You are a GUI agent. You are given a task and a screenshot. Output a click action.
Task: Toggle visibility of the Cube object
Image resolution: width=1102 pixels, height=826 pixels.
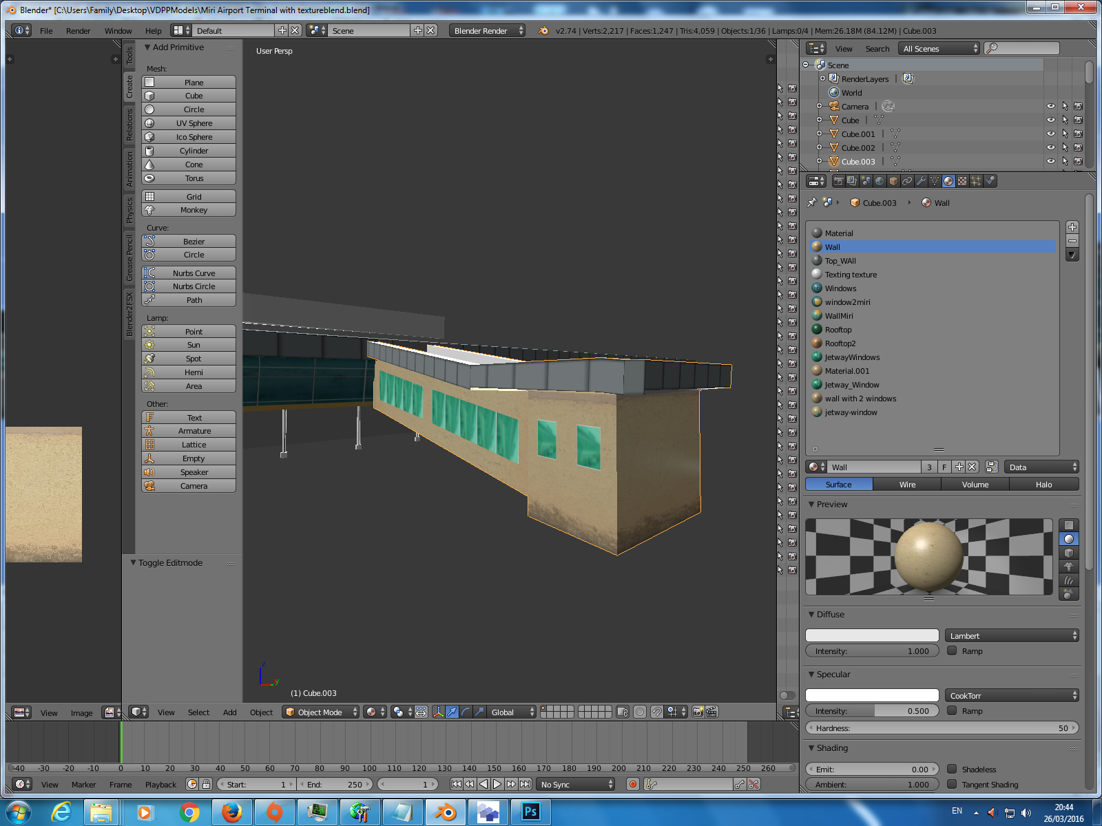(x=1050, y=120)
